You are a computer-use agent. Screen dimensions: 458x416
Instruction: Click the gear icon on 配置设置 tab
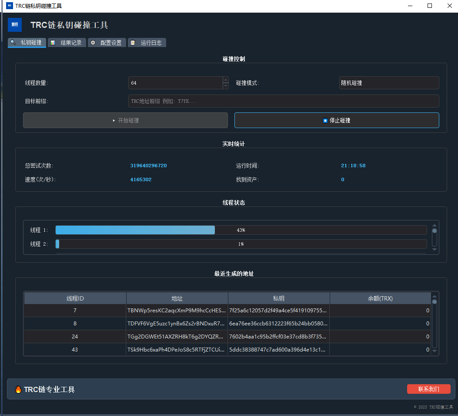93,43
